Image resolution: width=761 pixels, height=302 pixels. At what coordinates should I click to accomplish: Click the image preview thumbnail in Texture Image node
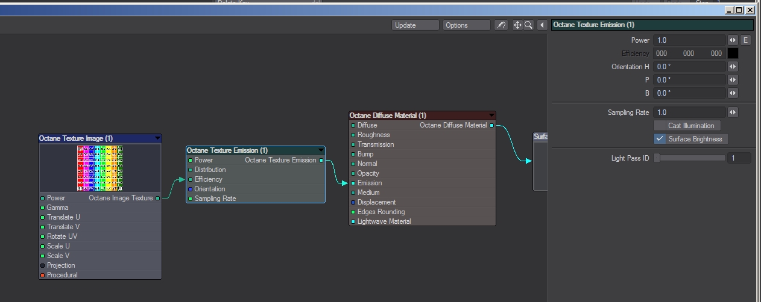tap(100, 168)
